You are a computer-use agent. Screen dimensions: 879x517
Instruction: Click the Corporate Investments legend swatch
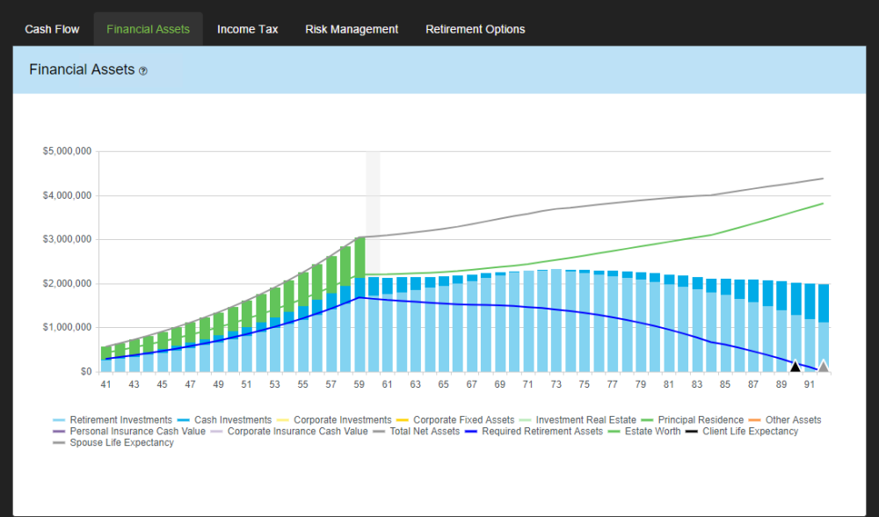[x=283, y=420]
